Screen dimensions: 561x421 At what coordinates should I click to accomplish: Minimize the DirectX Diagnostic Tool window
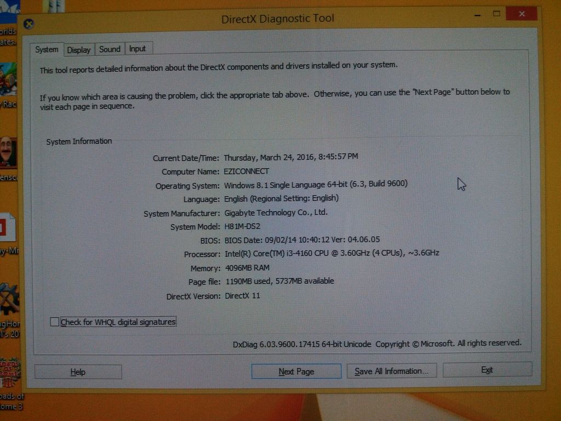point(477,14)
